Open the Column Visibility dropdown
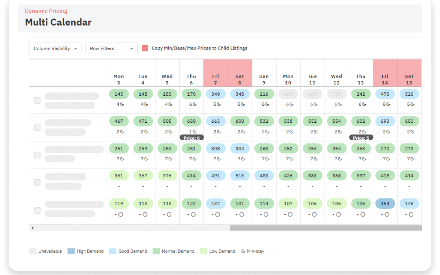 55,48
